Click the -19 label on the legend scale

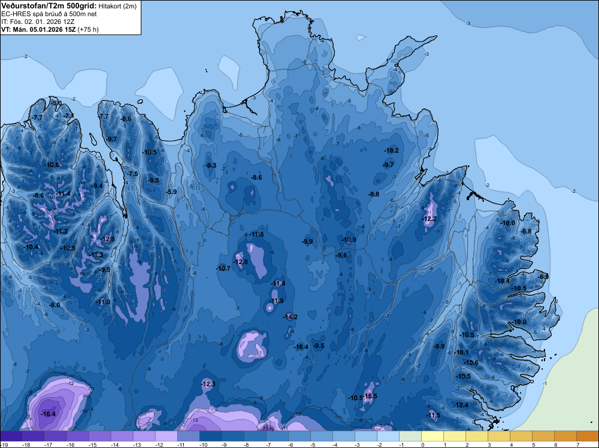(4, 445)
